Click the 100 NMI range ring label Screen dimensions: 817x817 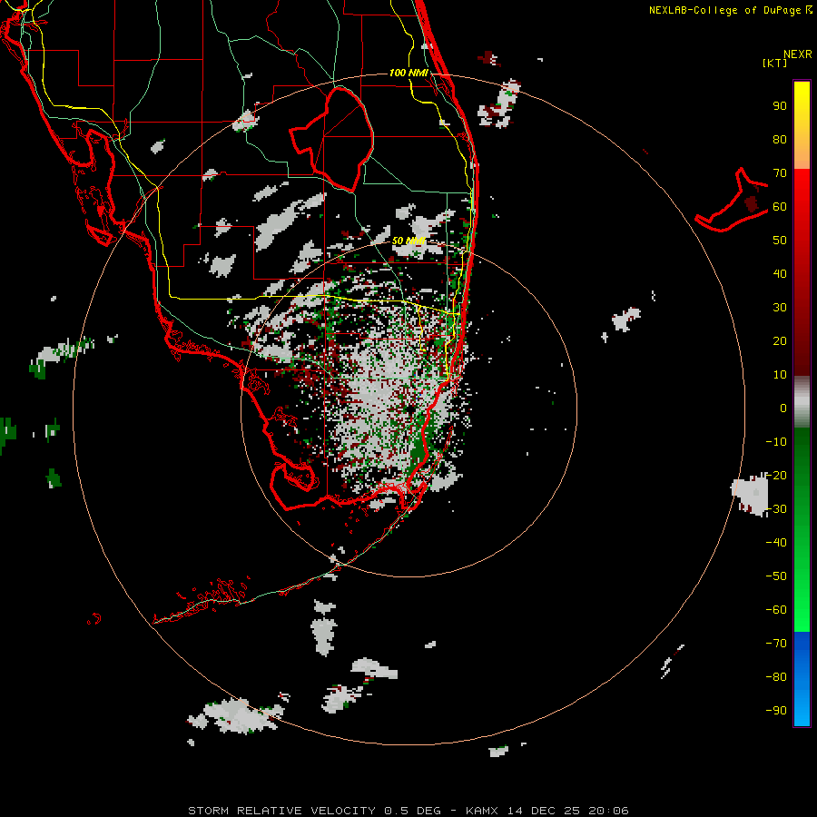pos(409,73)
